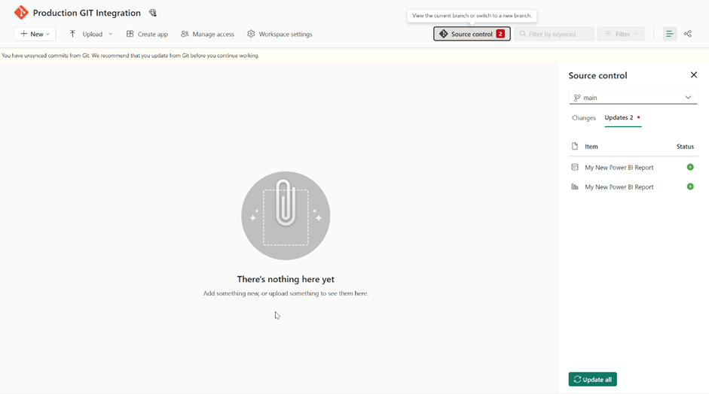This screenshot has width=709, height=394.
Task: Open the New item dropdown
Action: point(35,34)
